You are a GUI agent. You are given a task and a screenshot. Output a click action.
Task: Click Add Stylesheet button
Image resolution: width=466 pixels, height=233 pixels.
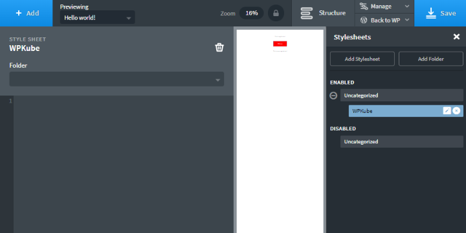pos(362,59)
